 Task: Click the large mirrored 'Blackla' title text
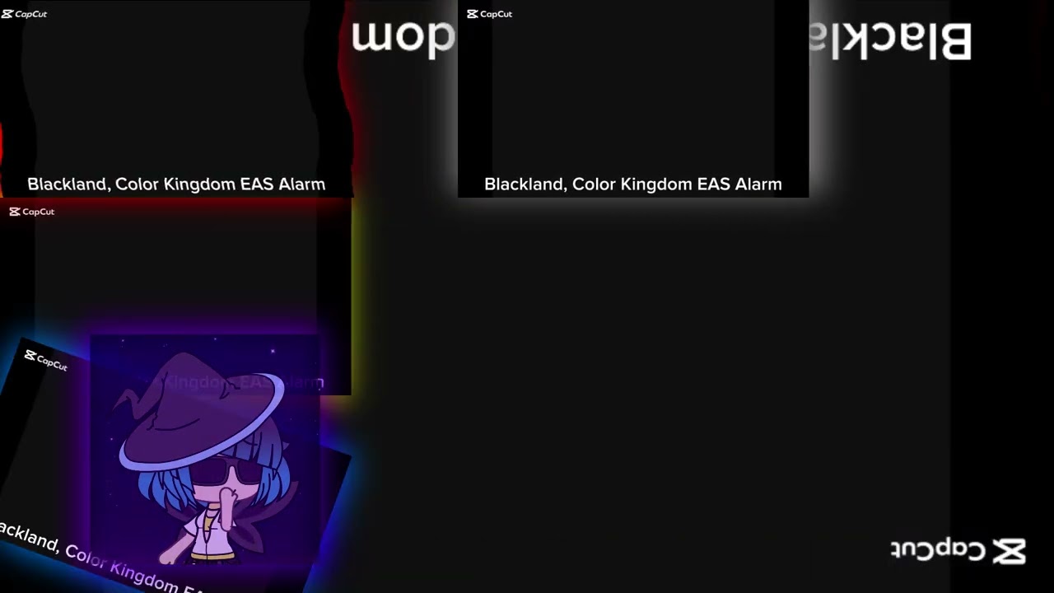pos(889,41)
